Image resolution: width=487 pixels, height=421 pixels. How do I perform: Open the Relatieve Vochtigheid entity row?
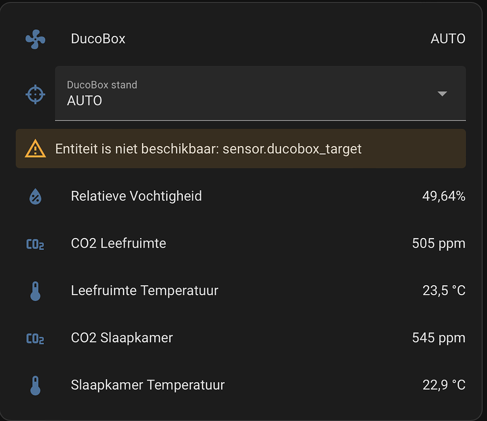(136, 196)
